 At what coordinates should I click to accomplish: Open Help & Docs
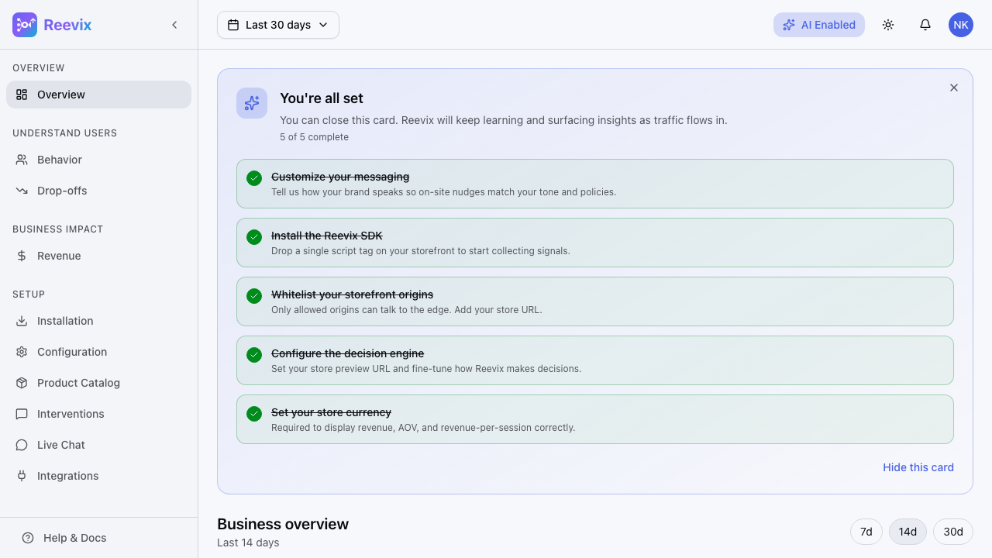coord(74,538)
